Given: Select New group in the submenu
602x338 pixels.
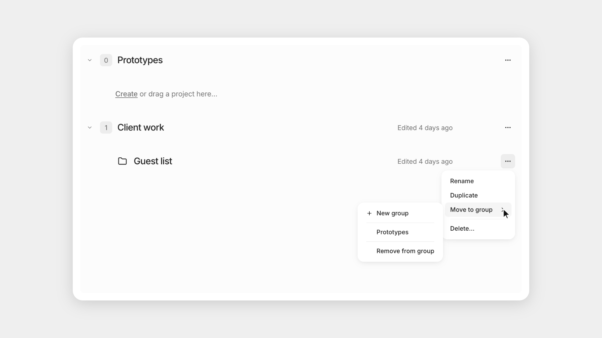Looking at the screenshot, I should coord(400,213).
